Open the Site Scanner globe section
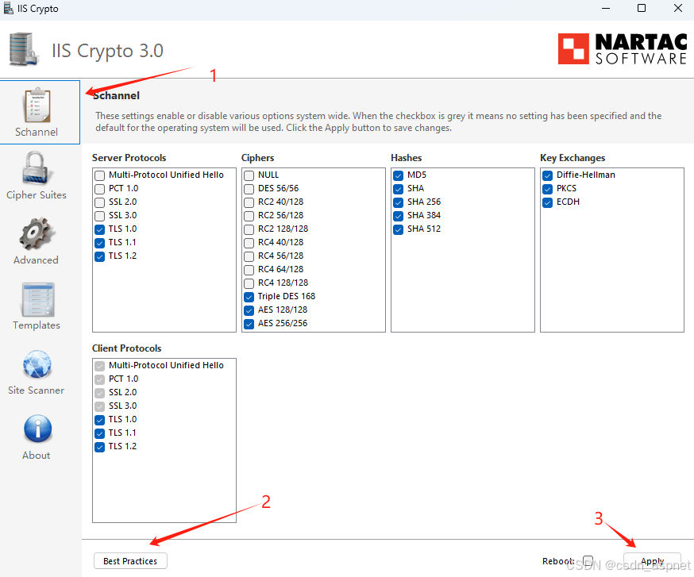The height and width of the screenshot is (577, 694). [x=37, y=371]
